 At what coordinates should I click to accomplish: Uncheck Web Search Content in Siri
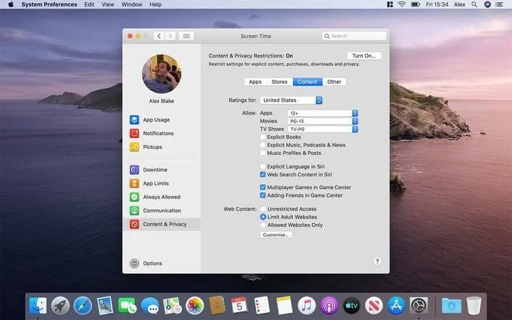(262, 174)
